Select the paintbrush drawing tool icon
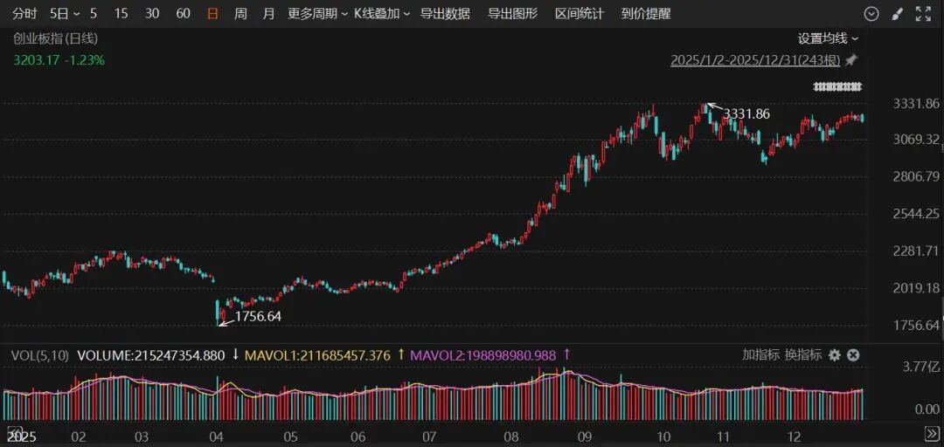The image size is (944, 447). (897, 13)
